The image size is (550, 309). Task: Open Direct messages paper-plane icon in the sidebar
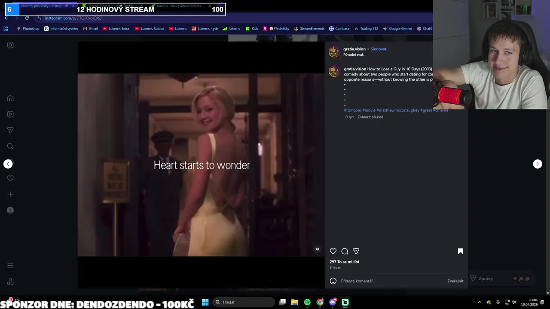10,130
